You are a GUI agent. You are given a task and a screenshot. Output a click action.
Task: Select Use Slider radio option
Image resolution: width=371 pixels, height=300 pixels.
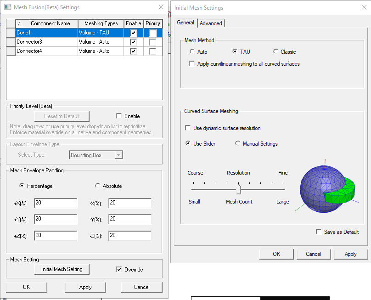tap(188, 143)
